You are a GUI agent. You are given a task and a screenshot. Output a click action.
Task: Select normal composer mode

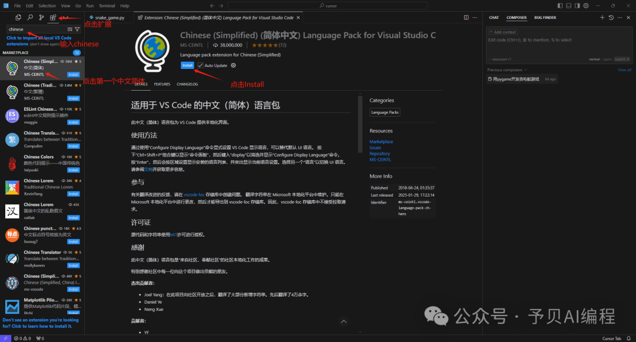(x=594, y=59)
